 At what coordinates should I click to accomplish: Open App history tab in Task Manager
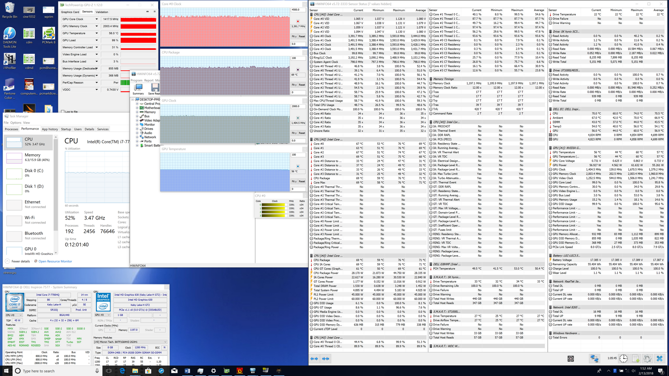tap(50, 129)
